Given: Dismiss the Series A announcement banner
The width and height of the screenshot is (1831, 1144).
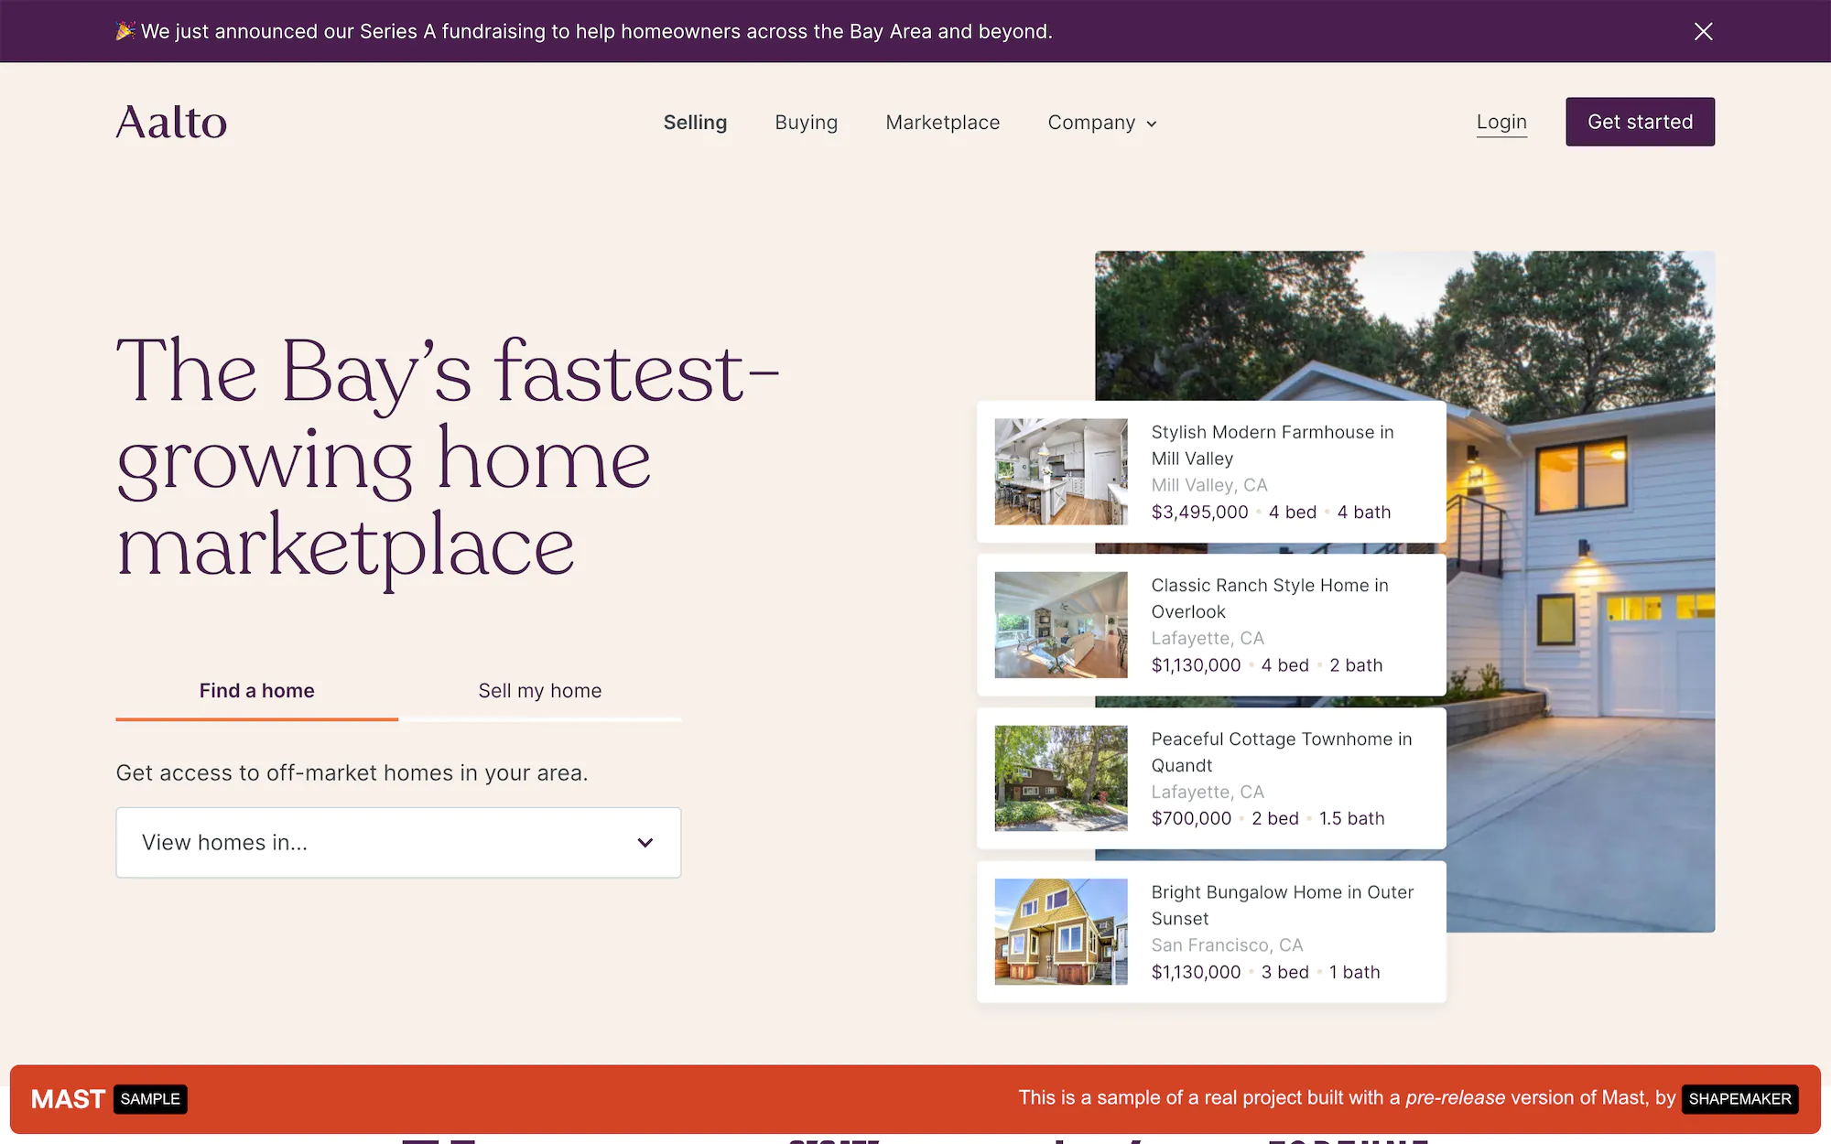Looking at the screenshot, I should click(1703, 31).
